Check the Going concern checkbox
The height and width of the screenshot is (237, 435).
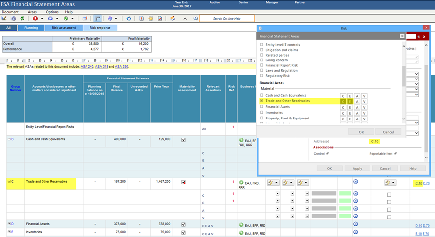click(261, 60)
